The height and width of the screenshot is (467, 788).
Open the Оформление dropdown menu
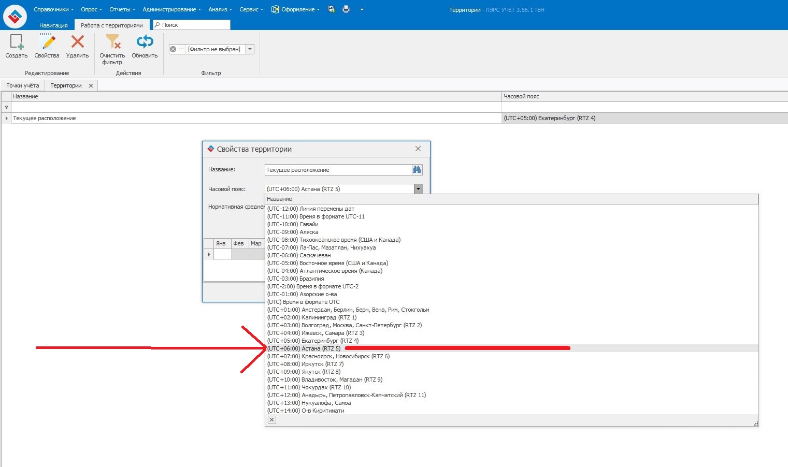tap(296, 9)
